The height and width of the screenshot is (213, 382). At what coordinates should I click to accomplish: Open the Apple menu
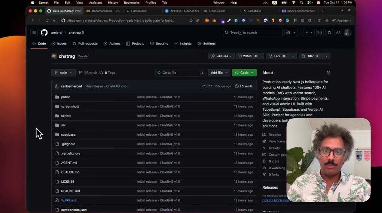click(x=33, y=3)
